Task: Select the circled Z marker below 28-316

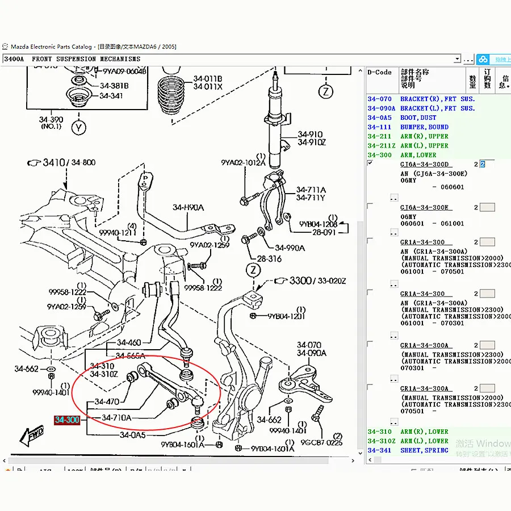Action: pos(253,270)
